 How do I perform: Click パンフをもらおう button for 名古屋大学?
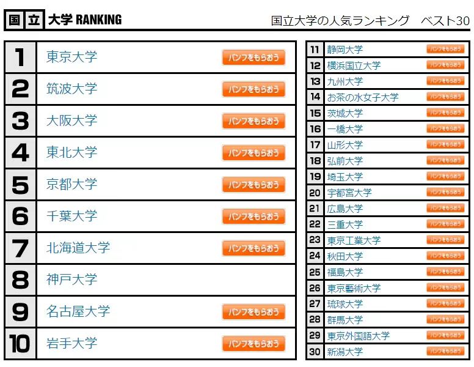(x=253, y=312)
